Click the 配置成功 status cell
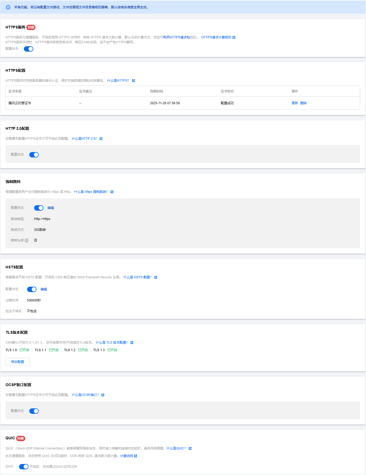The image size is (366, 475). click(x=227, y=103)
